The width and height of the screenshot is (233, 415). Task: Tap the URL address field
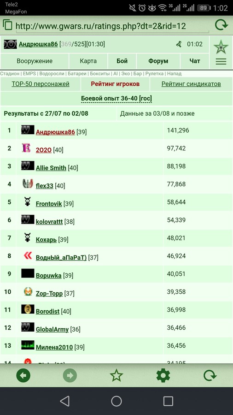point(112,26)
